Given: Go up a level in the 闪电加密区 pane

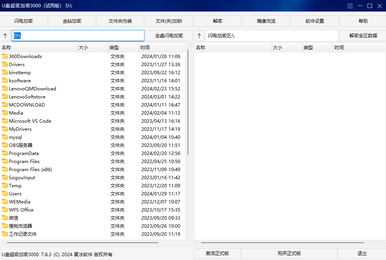Looking at the screenshot, I should (x=199, y=35).
